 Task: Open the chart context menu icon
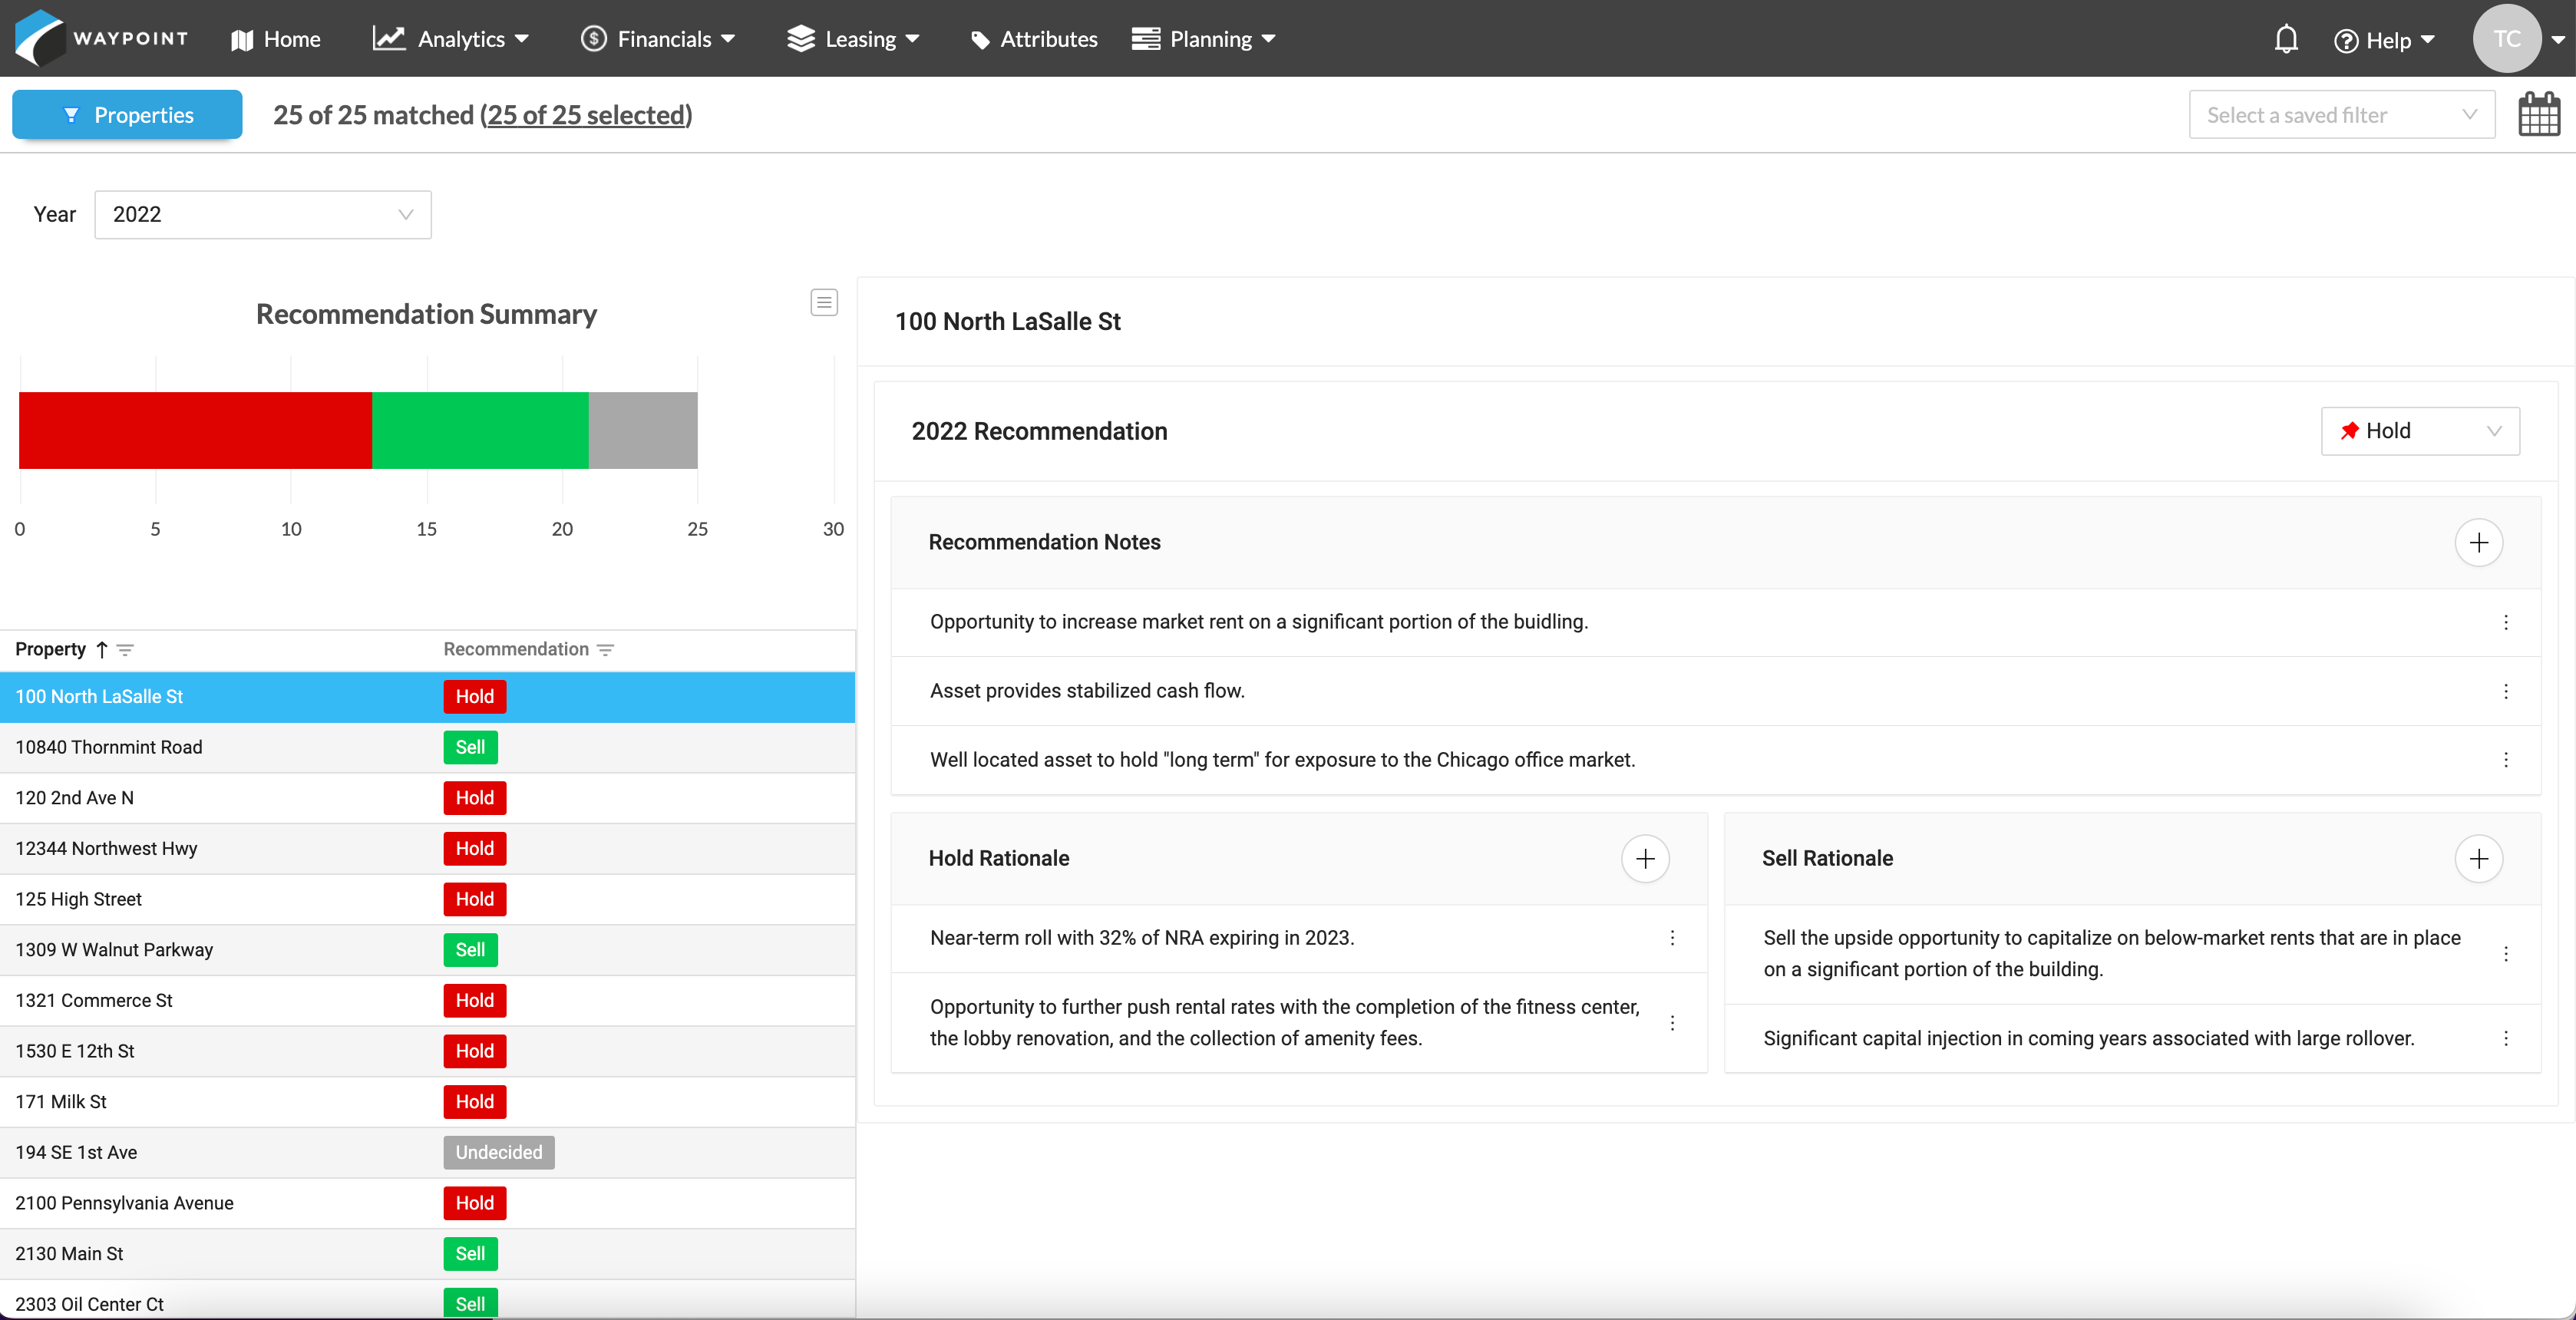[824, 302]
